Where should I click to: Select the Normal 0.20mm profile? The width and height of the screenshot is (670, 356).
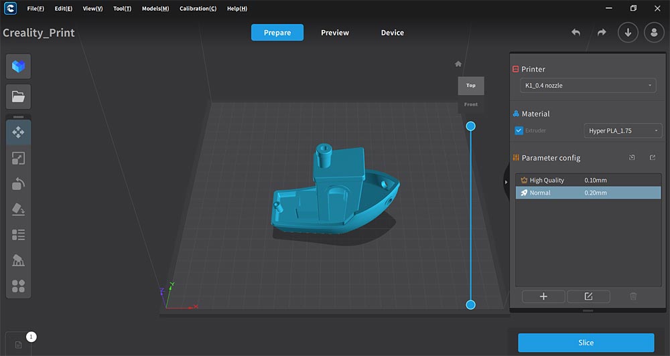(x=588, y=193)
